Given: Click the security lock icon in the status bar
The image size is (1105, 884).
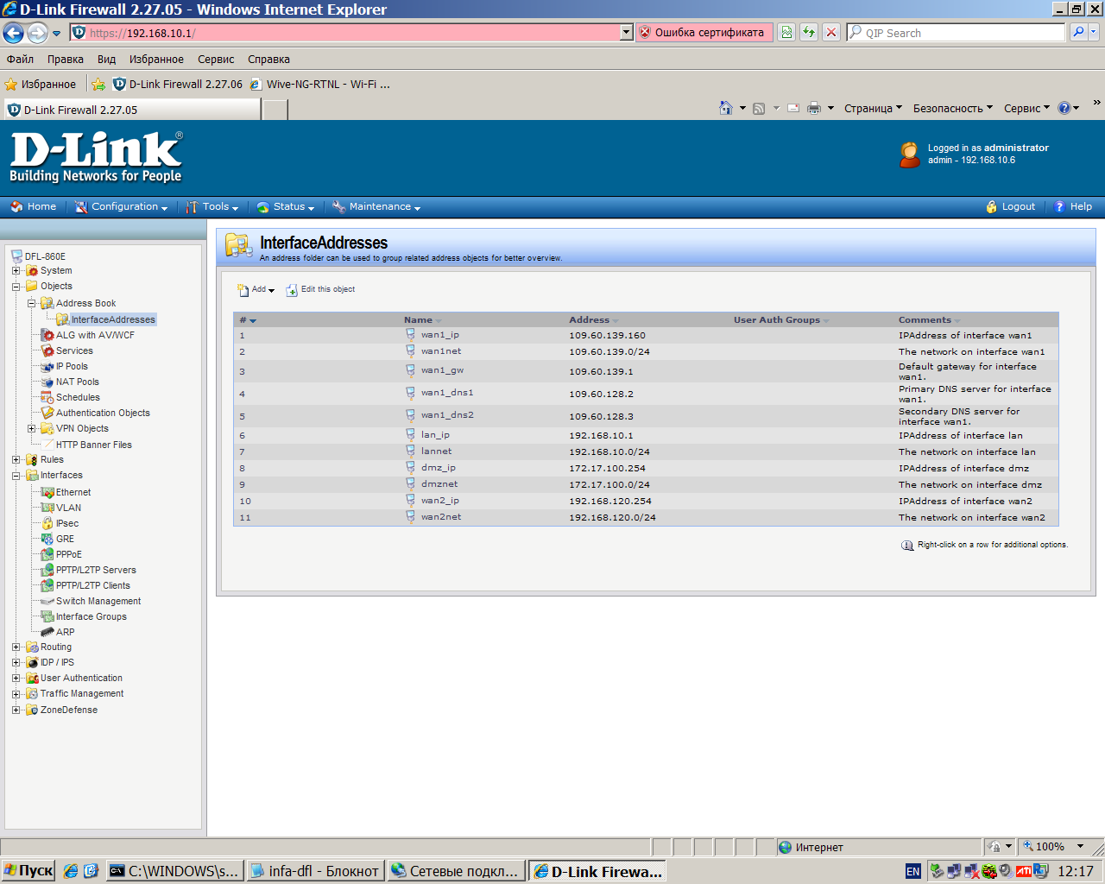Looking at the screenshot, I should click(995, 847).
